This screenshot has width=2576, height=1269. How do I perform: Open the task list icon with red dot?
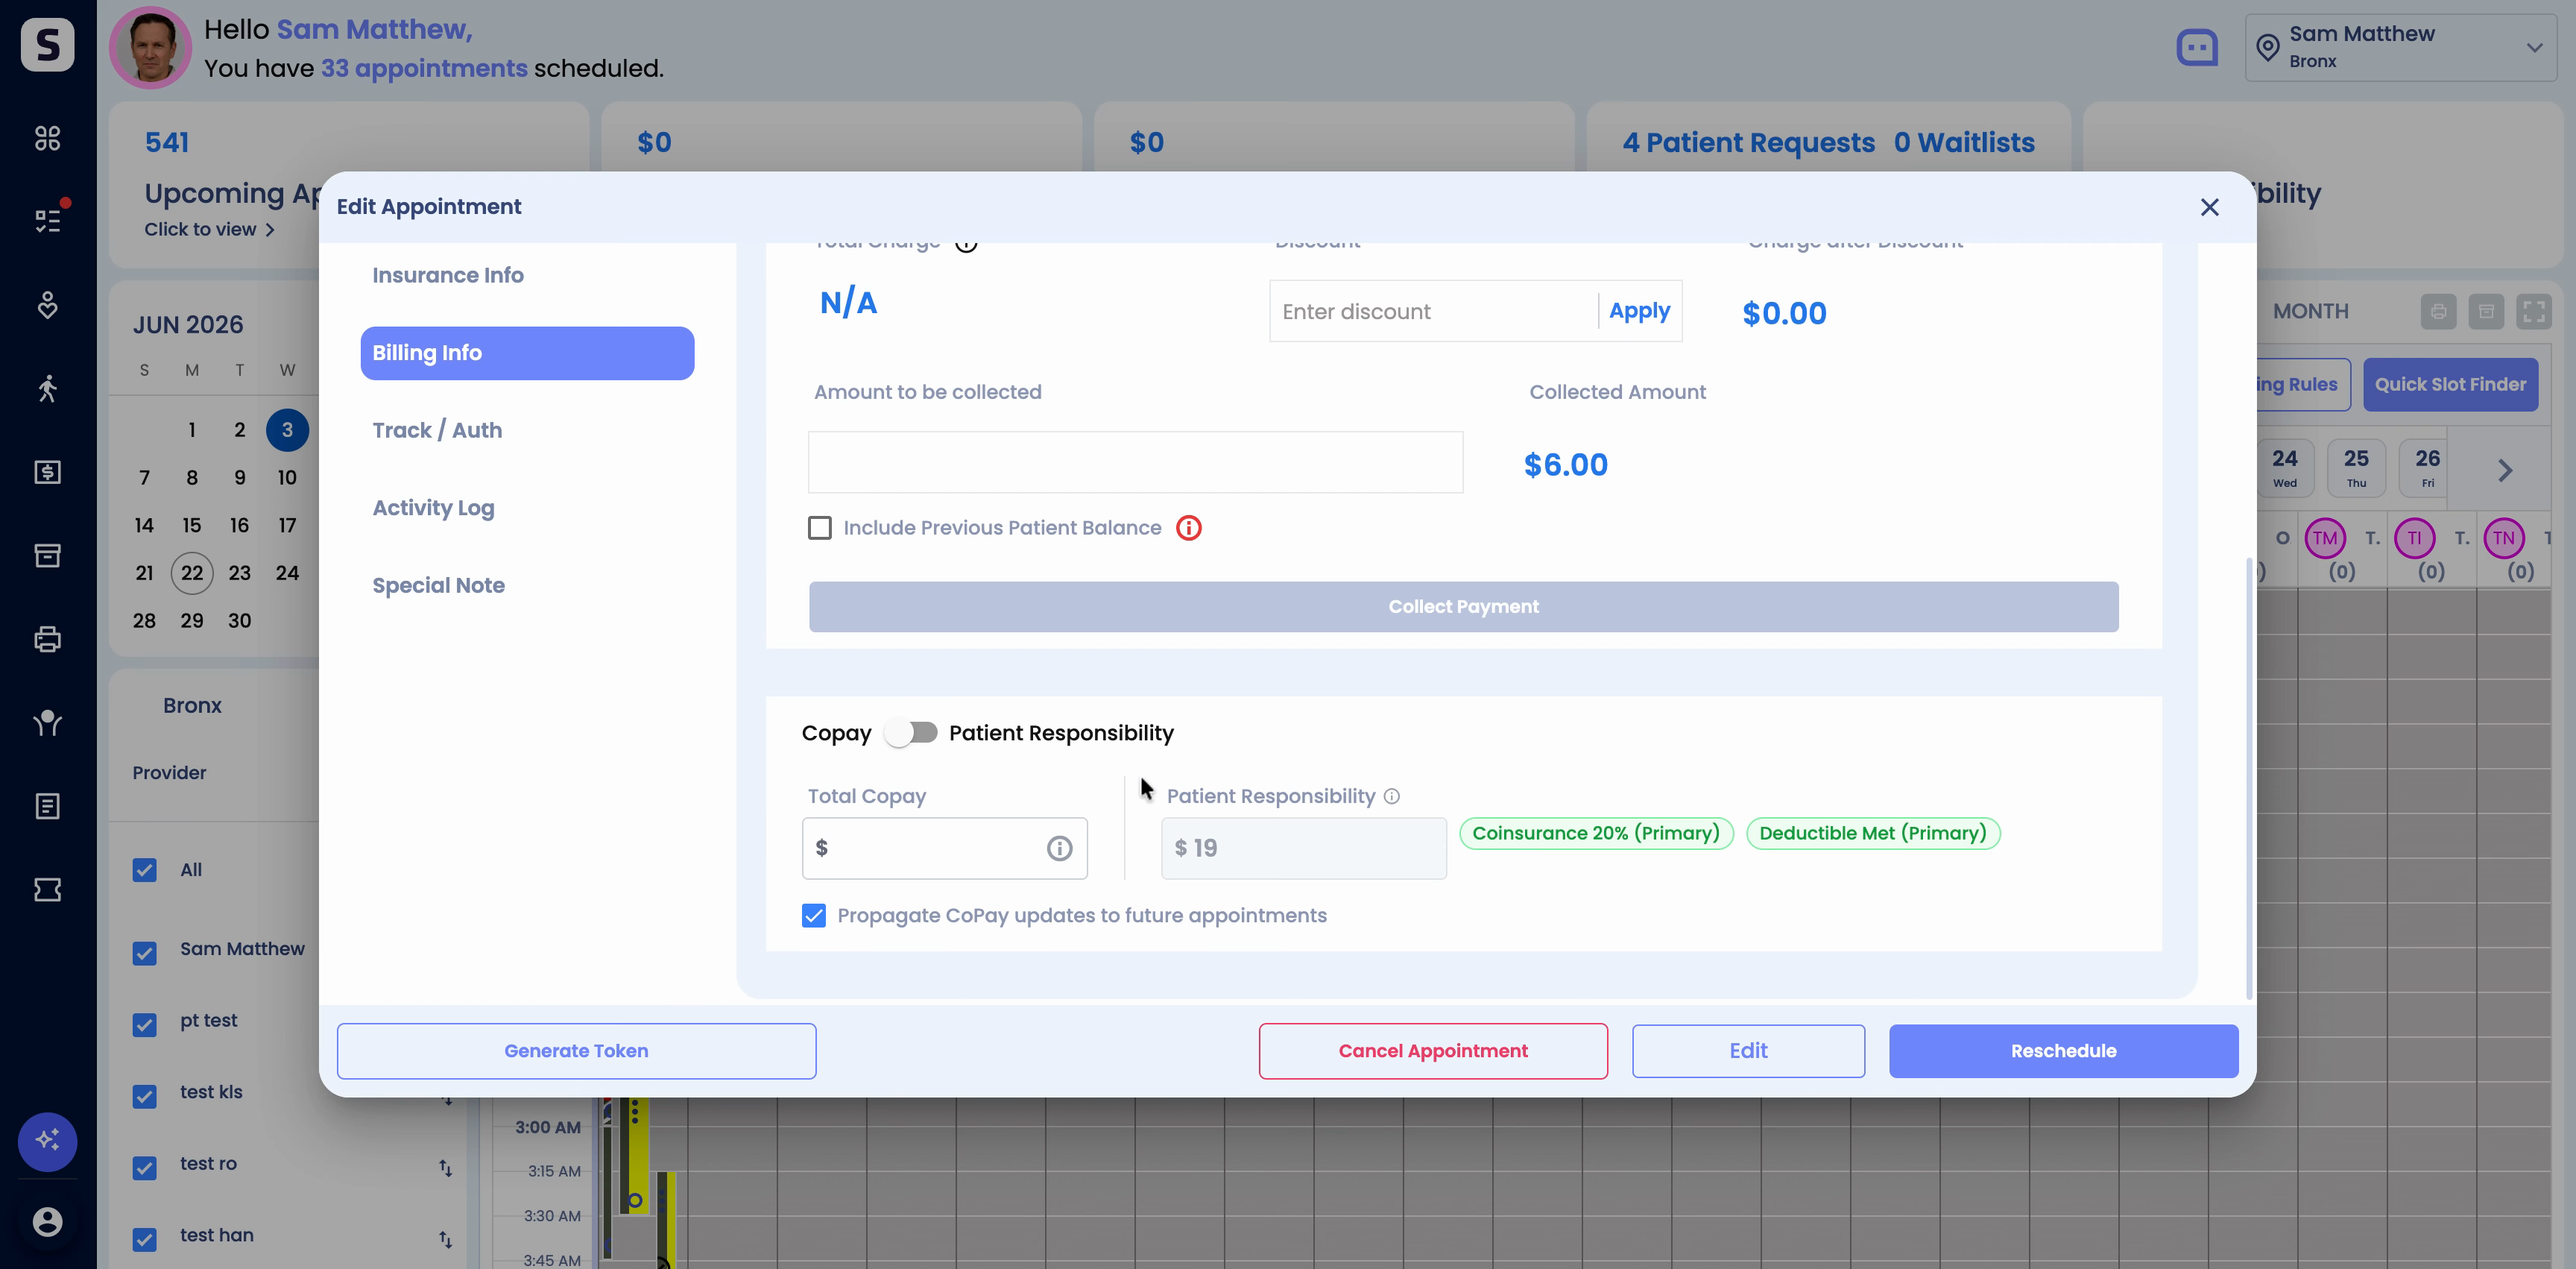47,220
